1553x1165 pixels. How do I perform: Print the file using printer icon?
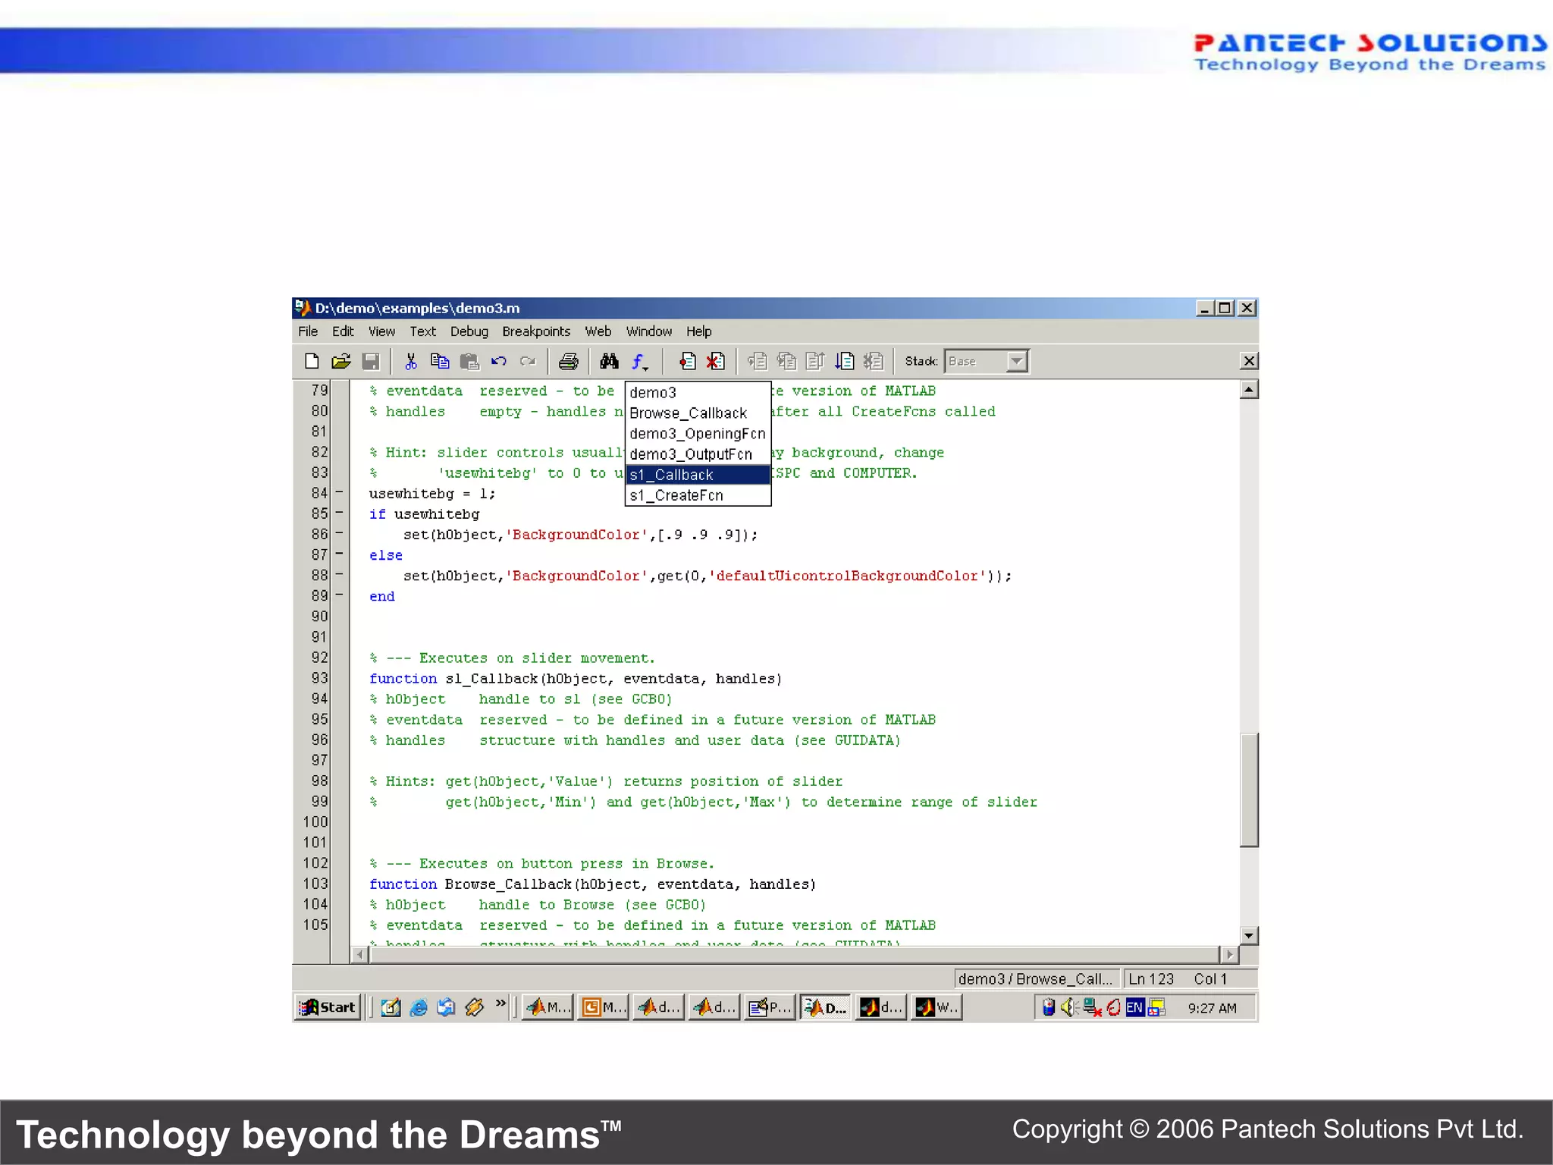pyautogui.click(x=569, y=362)
